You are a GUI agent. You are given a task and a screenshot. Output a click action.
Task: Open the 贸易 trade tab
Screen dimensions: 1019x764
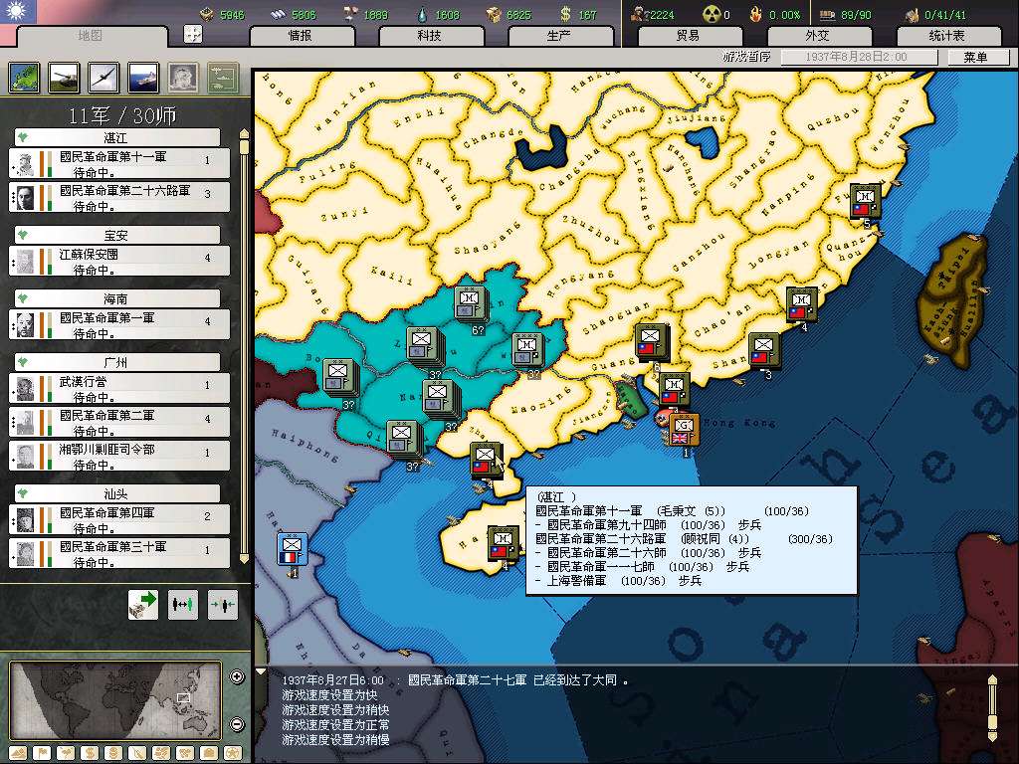click(689, 36)
